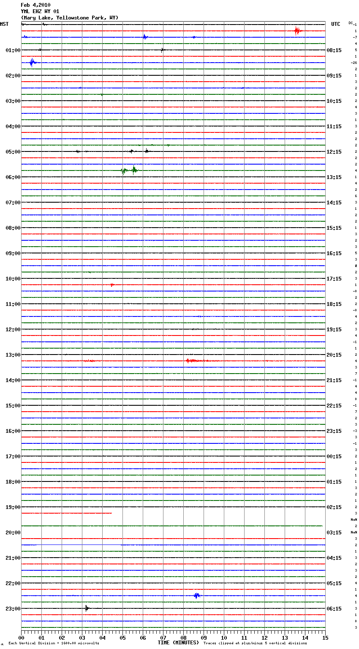359x649 pixels.
Task: Click the 06:15 UTC time label
Action: pyautogui.click(x=334, y=609)
